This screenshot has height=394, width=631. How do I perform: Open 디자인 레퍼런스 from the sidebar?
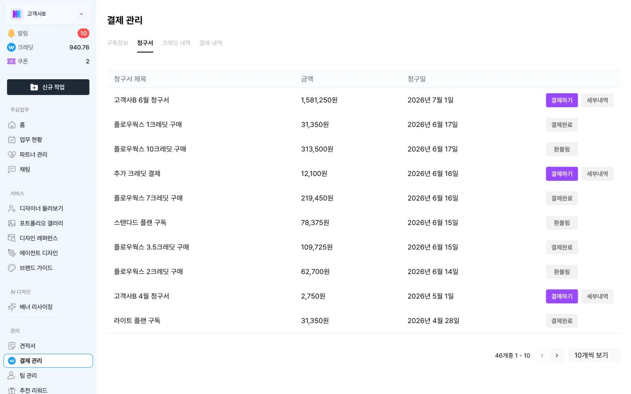[x=48, y=238]
